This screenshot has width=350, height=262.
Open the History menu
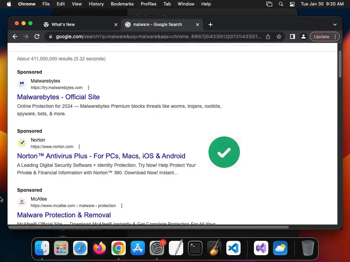[96, 4]
